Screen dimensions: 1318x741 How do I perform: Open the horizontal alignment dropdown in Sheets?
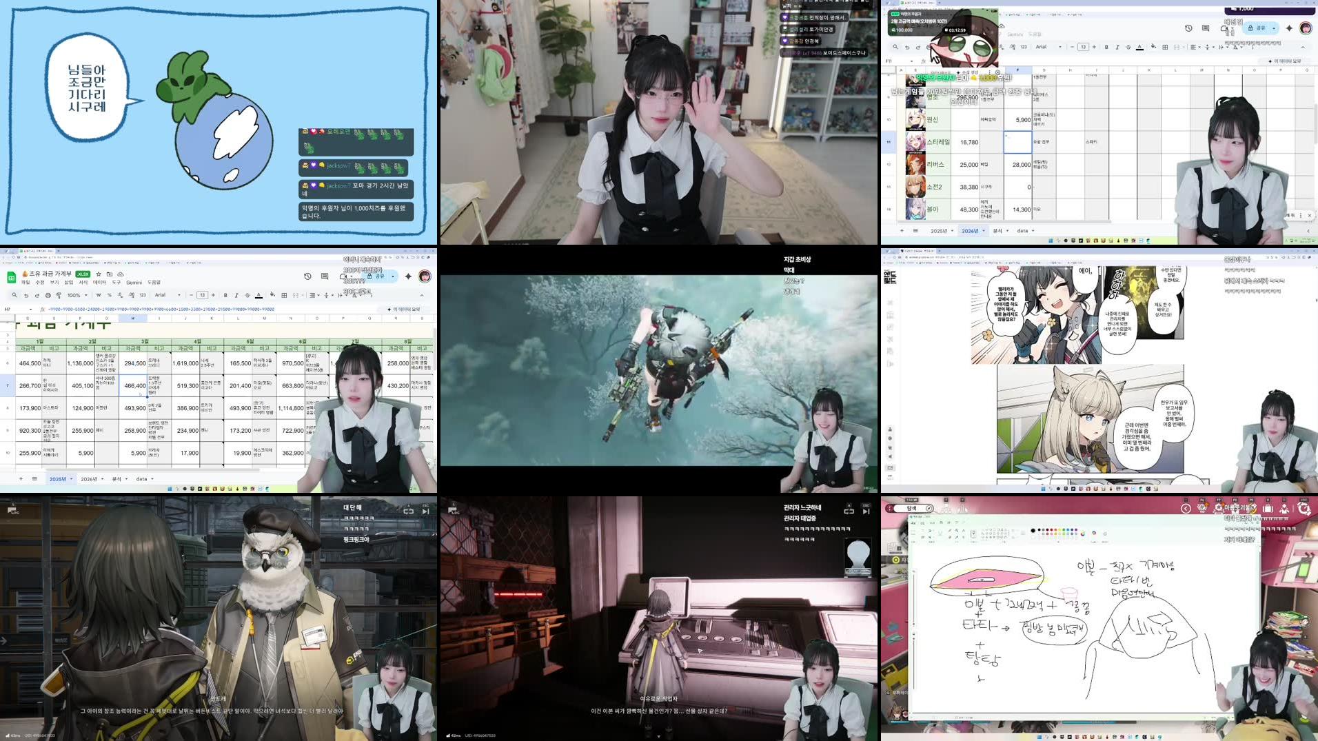coord(312,295)
